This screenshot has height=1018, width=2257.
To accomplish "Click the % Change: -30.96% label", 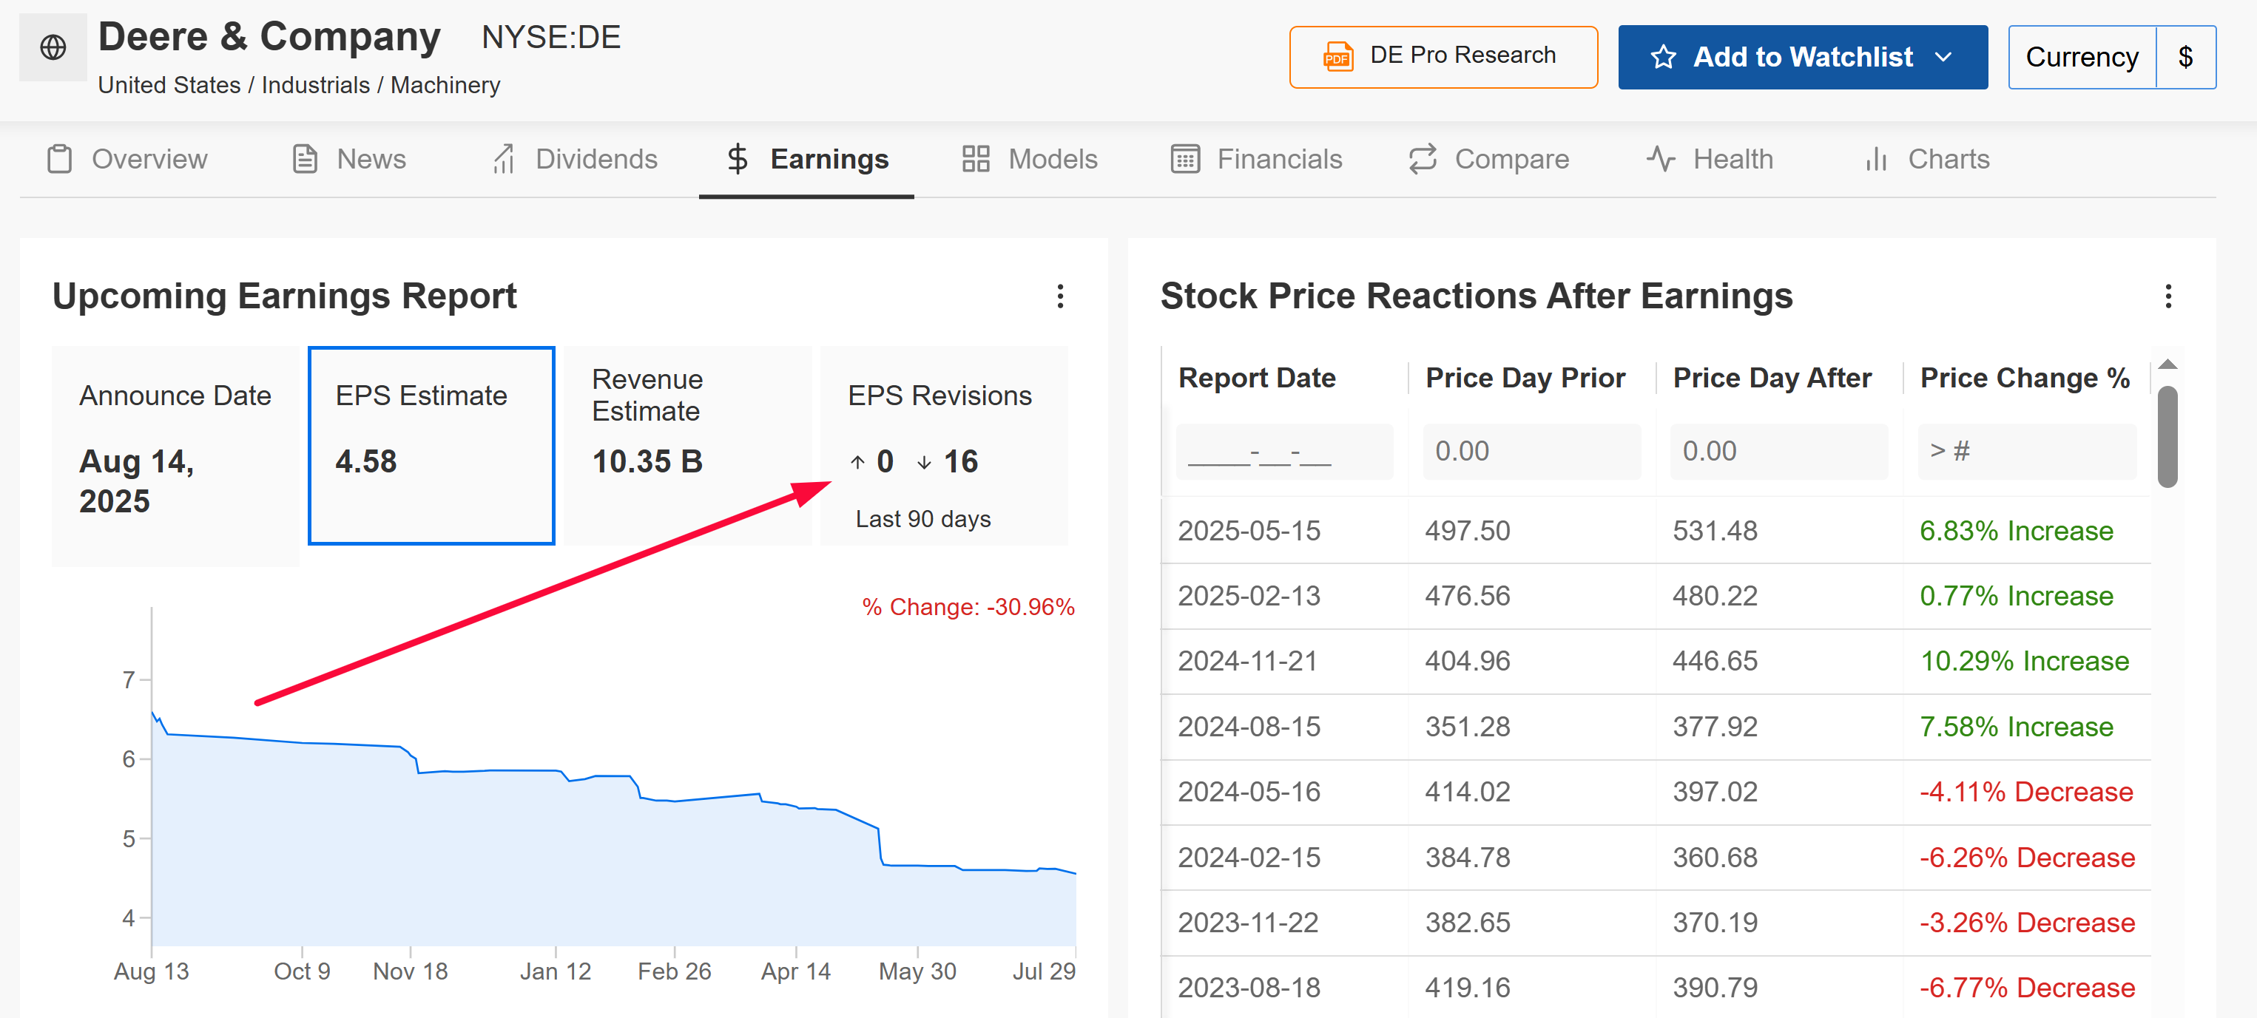I will coord(968,608).
